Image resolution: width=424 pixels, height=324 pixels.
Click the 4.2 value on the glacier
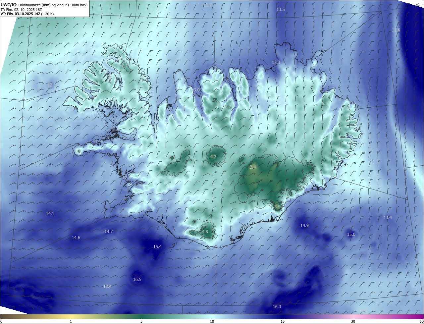pos(213,157)
